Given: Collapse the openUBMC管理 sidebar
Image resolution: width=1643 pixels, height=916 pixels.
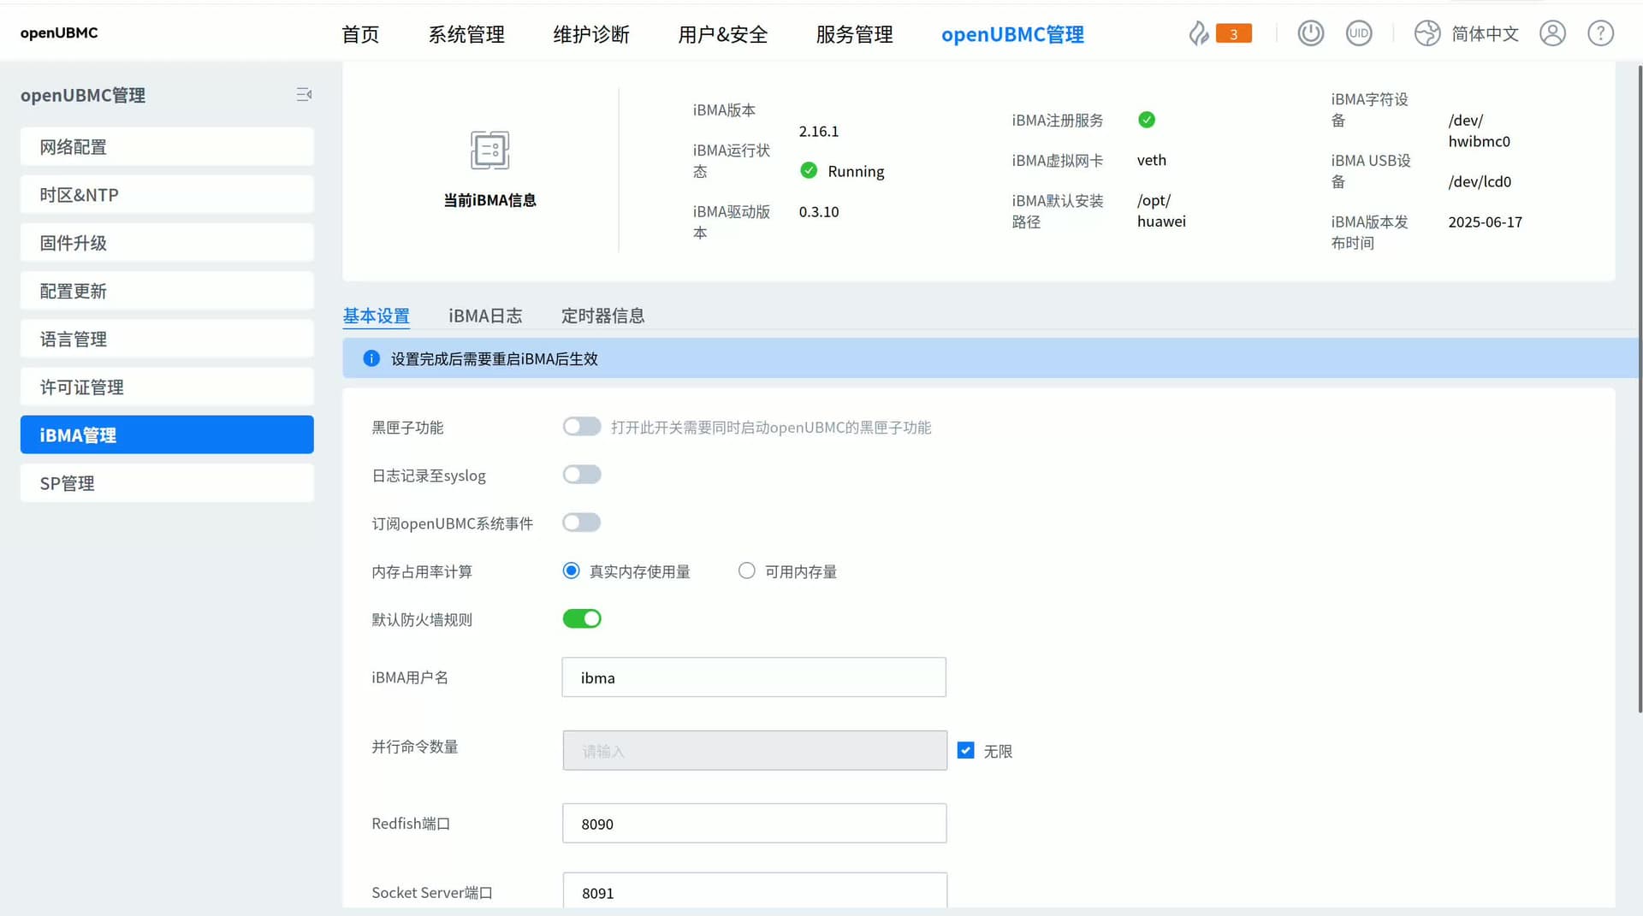Looking at the screenshot, I should [304, 95].
